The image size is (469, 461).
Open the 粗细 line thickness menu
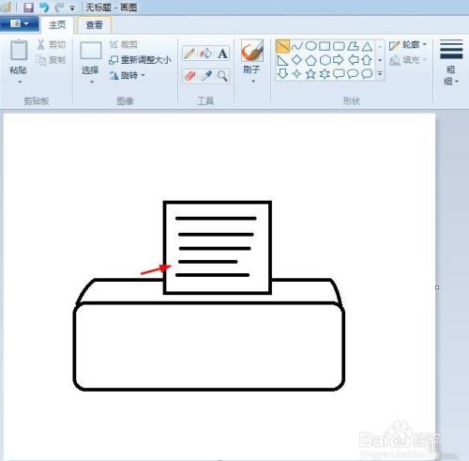450,62
